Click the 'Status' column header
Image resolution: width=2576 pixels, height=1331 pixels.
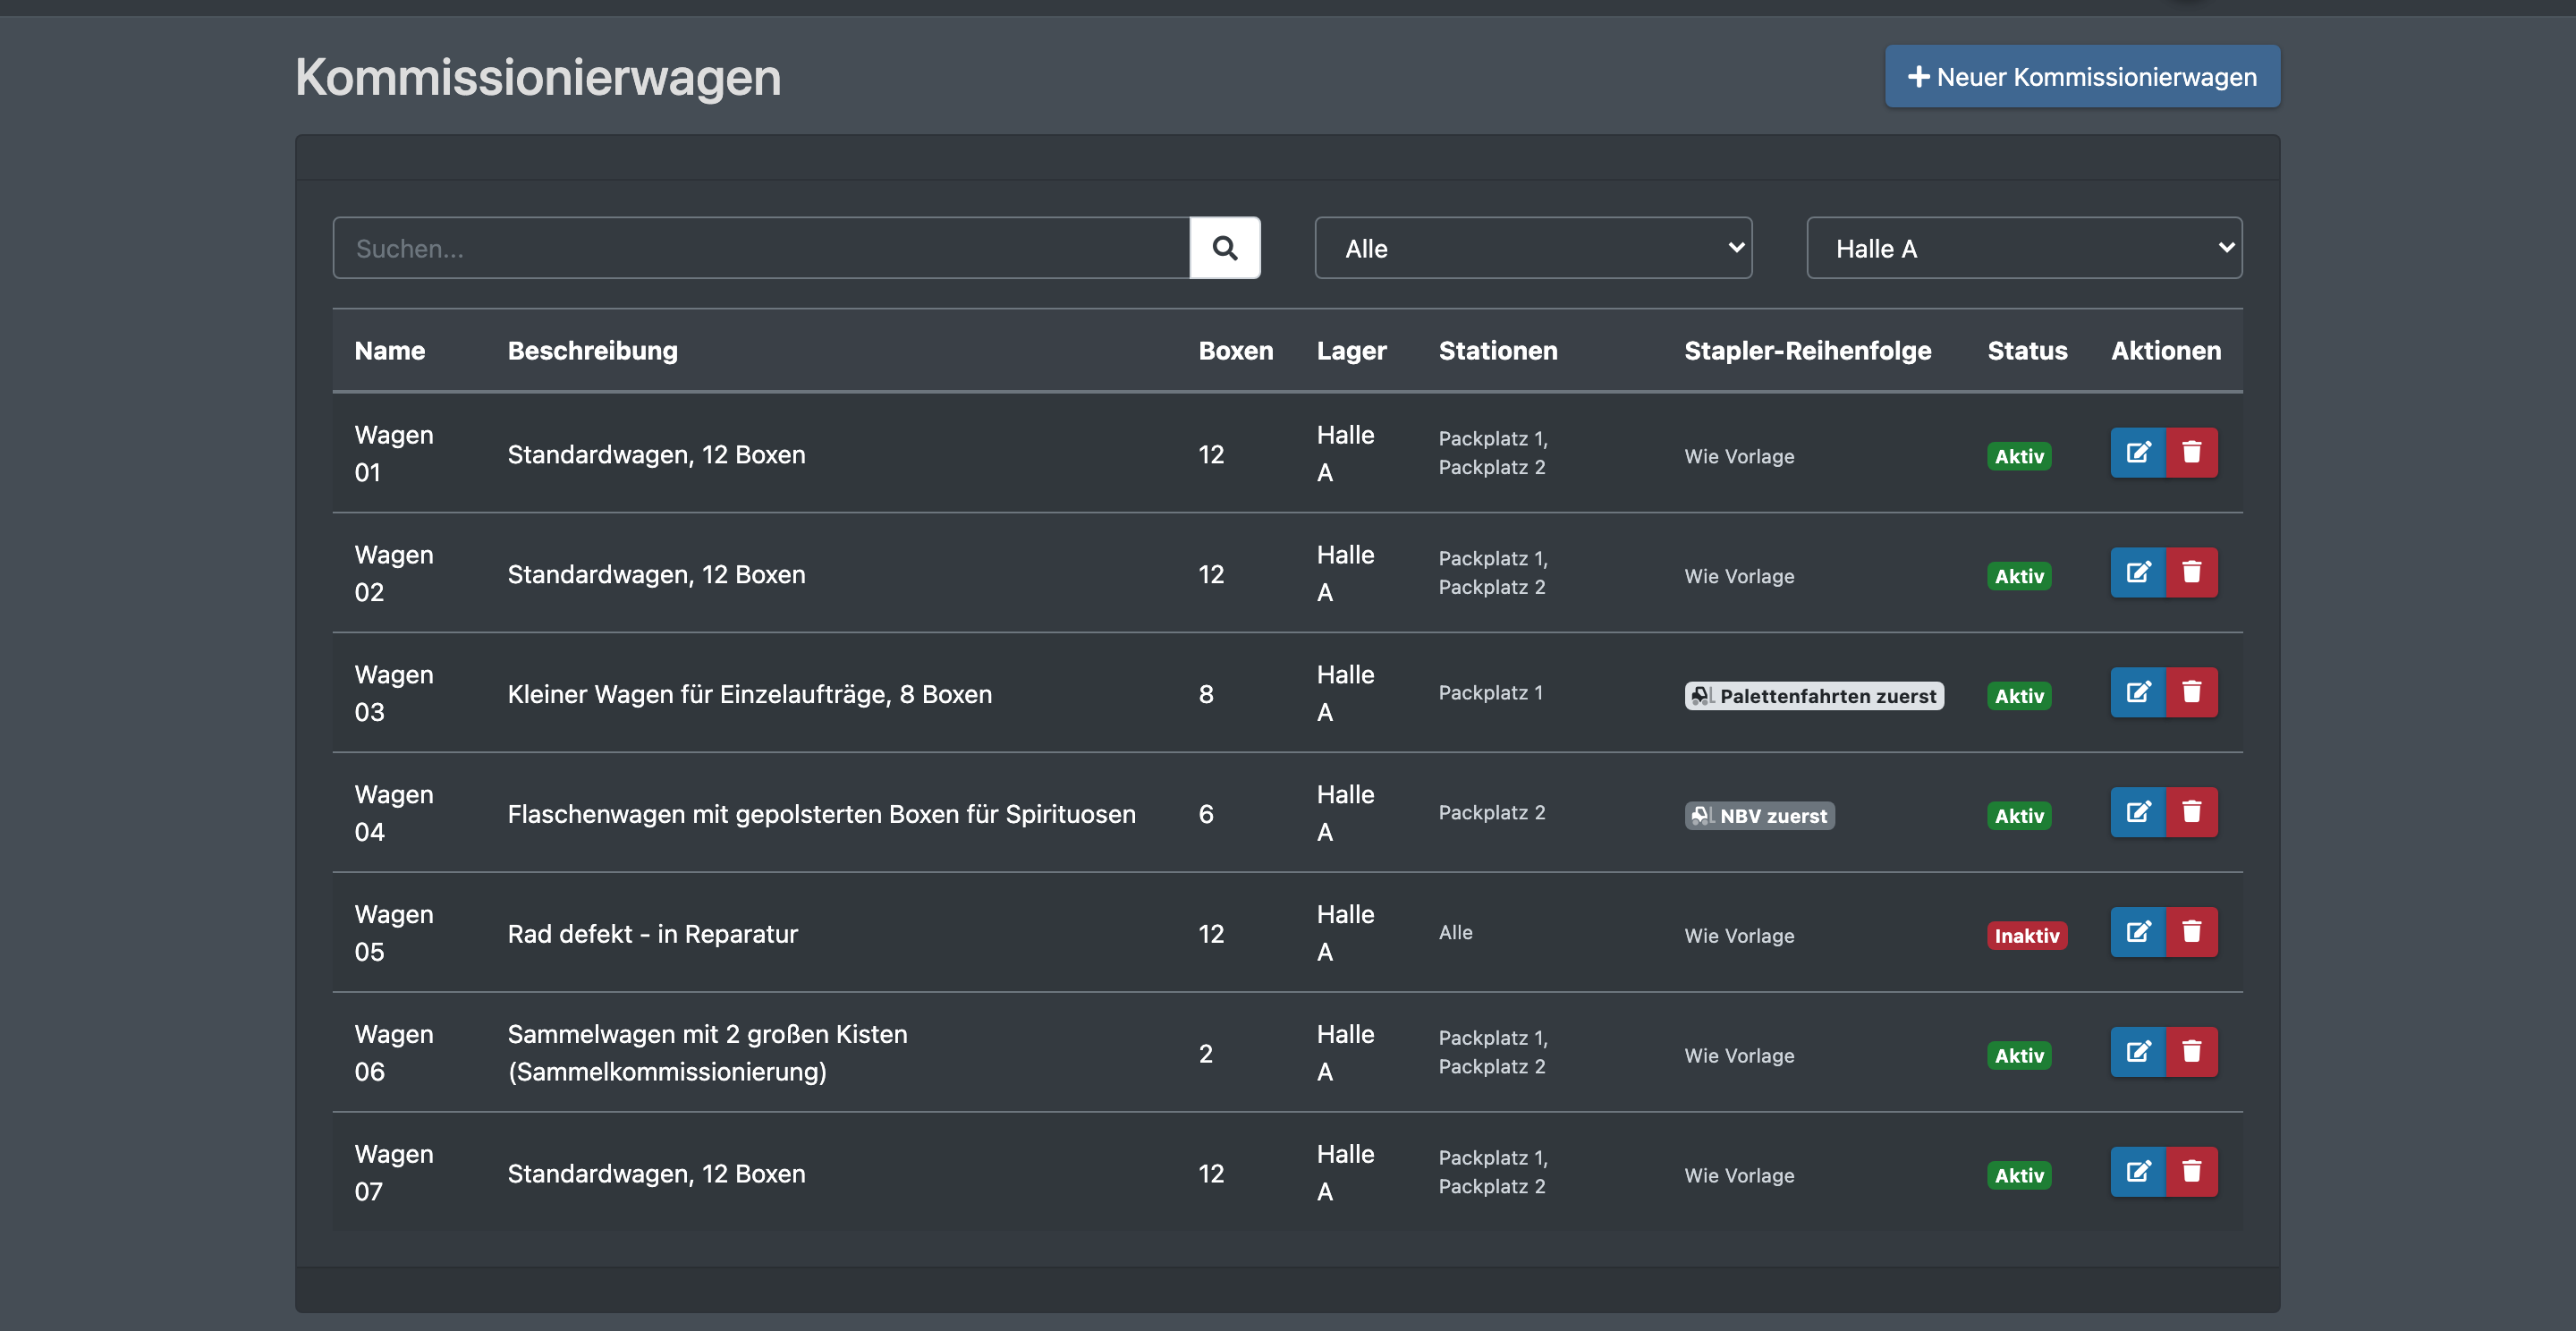pos(2027,351)
